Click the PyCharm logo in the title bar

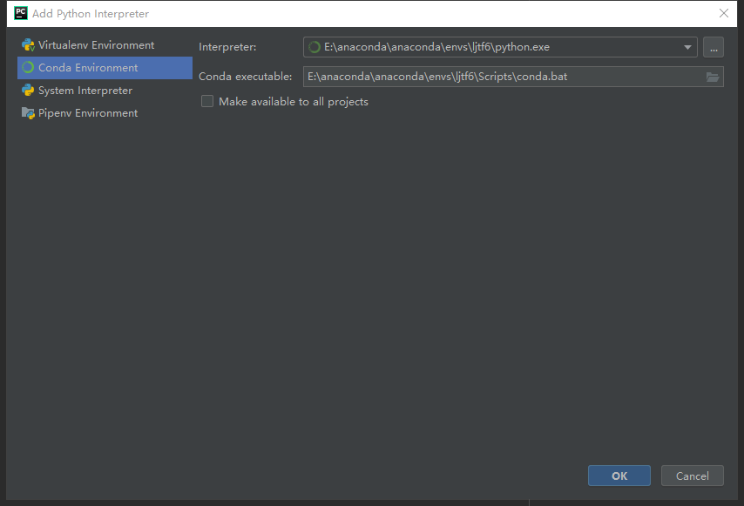[19, 13]
